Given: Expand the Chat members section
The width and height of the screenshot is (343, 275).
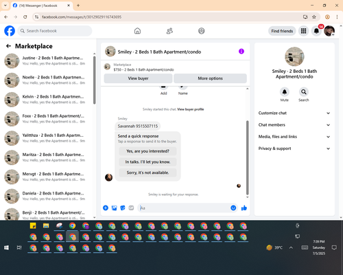Looking at the screenshot, I should coord(294,125).
